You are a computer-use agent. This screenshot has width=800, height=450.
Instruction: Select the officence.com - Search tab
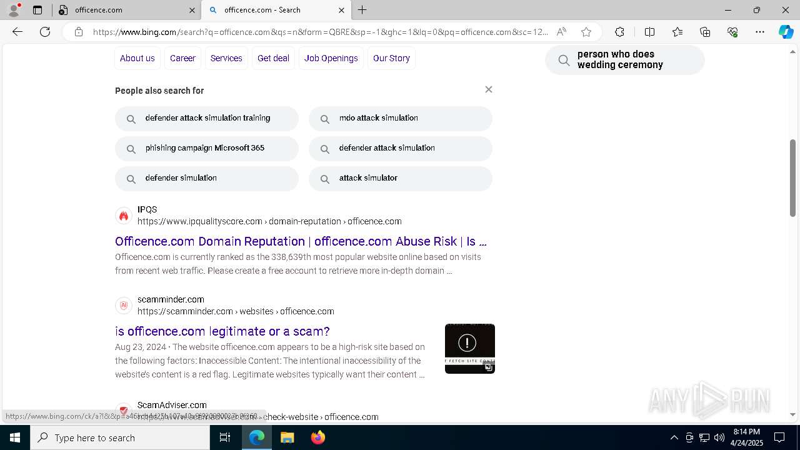[276, 10]
